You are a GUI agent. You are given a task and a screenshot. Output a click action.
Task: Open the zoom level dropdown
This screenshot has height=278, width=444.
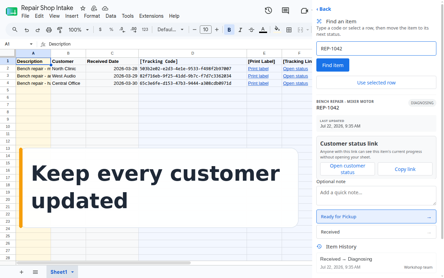79,30
